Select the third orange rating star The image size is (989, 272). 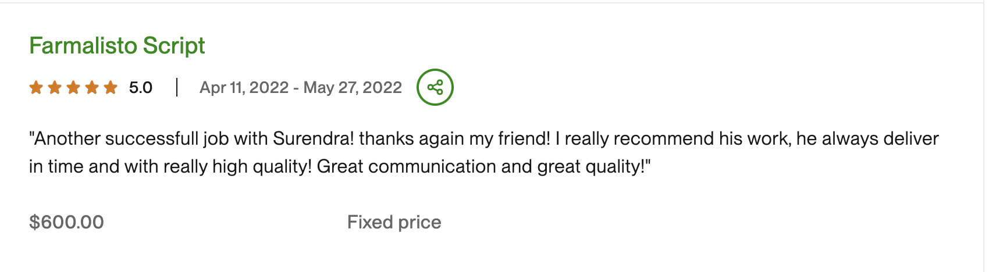coord(73,88)
